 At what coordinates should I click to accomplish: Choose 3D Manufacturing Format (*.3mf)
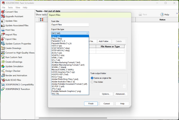point(70,62)
